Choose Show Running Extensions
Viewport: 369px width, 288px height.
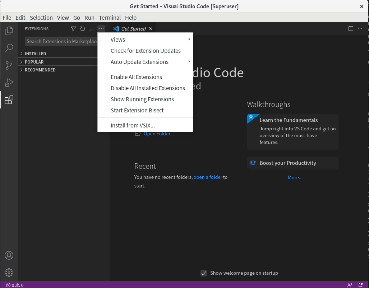coord(145,99)
